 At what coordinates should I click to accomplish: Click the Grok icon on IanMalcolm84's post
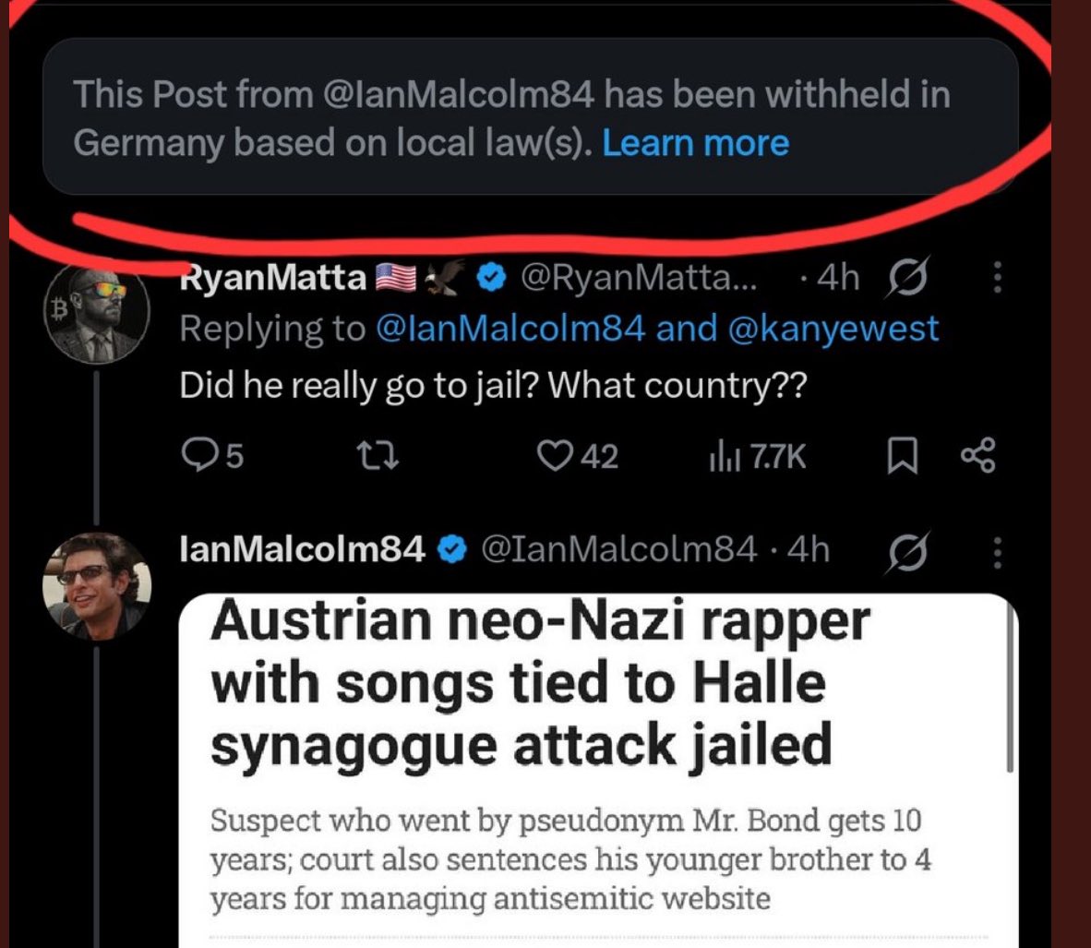pyautogui.click(x=907, y=551)
